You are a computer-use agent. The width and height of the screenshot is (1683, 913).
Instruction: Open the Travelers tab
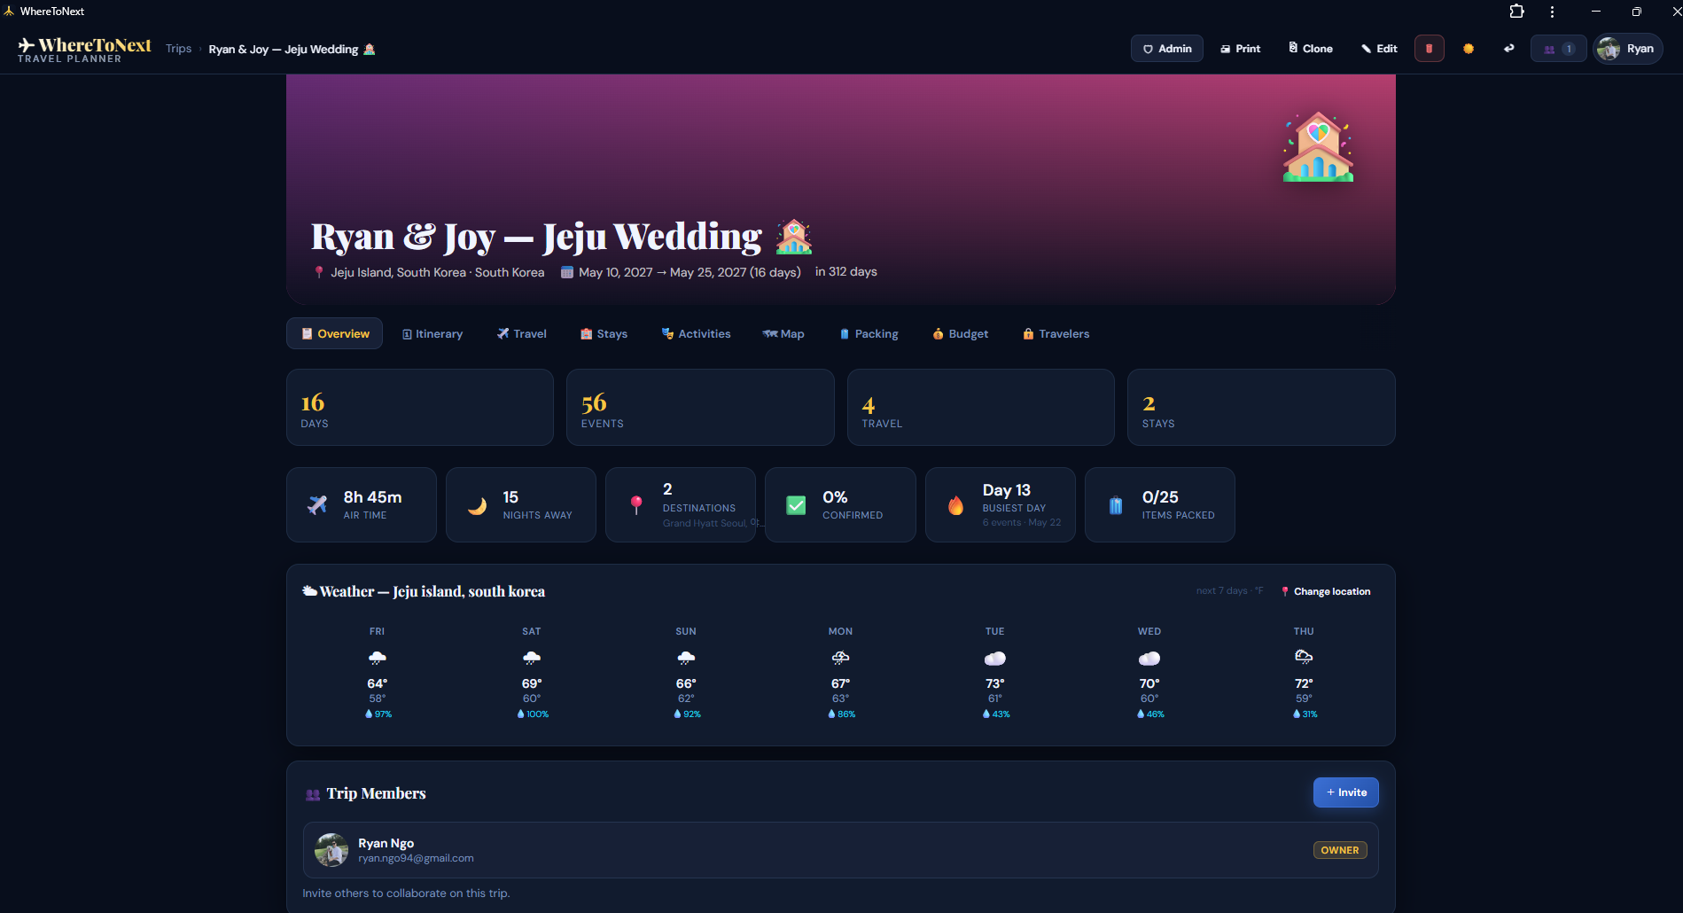click(1056, 334)
